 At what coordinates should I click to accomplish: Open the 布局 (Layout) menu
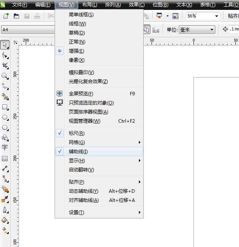[89, 5]
